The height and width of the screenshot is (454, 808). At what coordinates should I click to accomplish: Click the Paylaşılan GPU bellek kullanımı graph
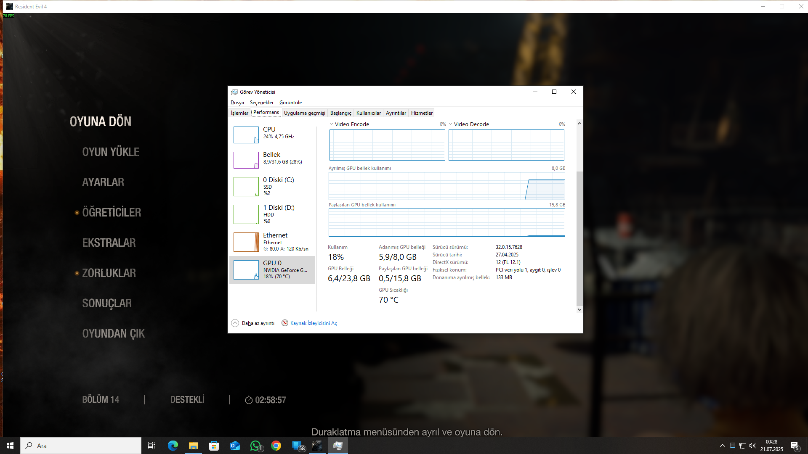point(447,222)
